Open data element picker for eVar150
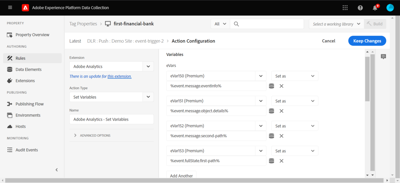Screen dimensions: 400x183 tap(272, 86)
